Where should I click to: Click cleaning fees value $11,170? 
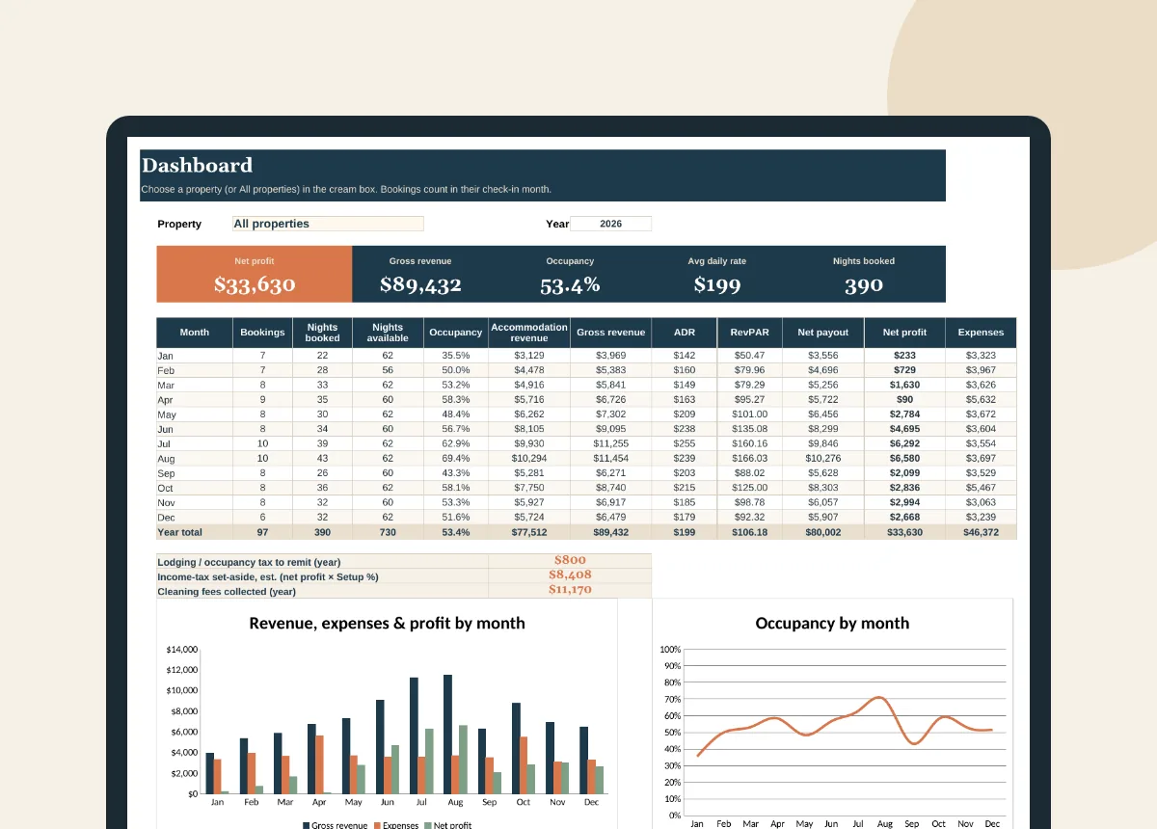(570, 589)
